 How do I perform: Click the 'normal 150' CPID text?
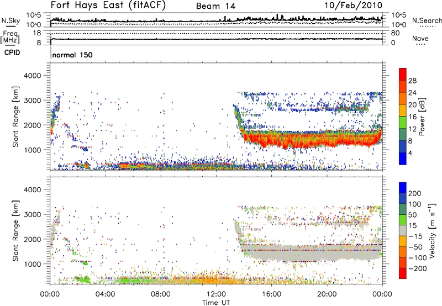coord(72,55)
